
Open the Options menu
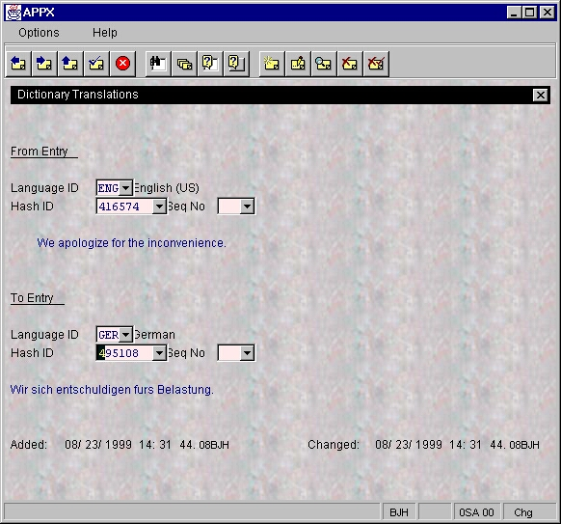39,33
